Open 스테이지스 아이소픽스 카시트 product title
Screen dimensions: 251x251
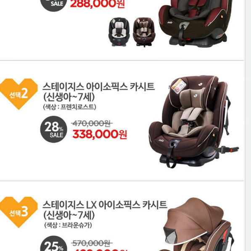click(99, 87)
